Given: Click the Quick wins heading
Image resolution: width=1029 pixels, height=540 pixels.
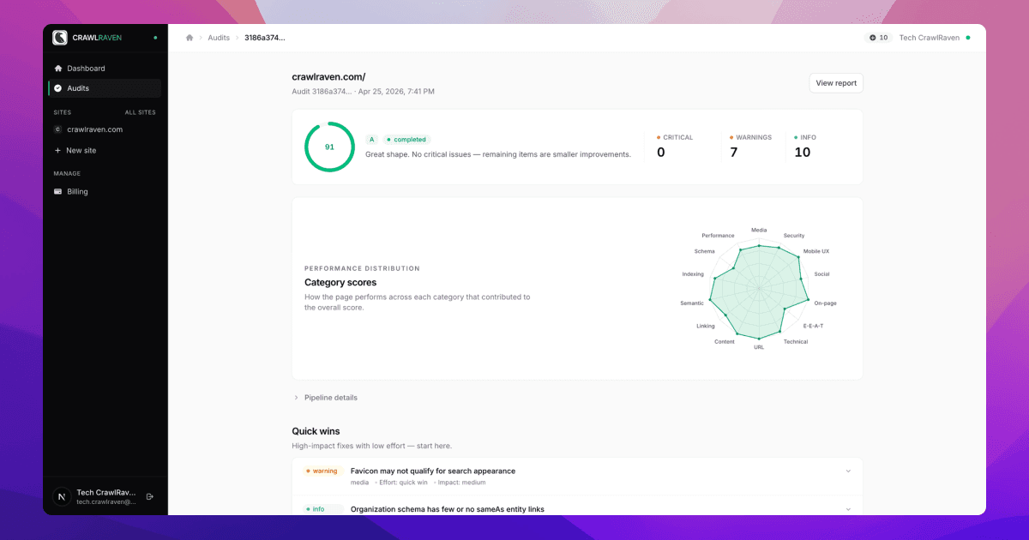Looking at the screenshot, I should [x=316, y=431].
